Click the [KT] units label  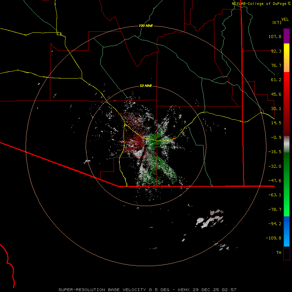[277, 22]
